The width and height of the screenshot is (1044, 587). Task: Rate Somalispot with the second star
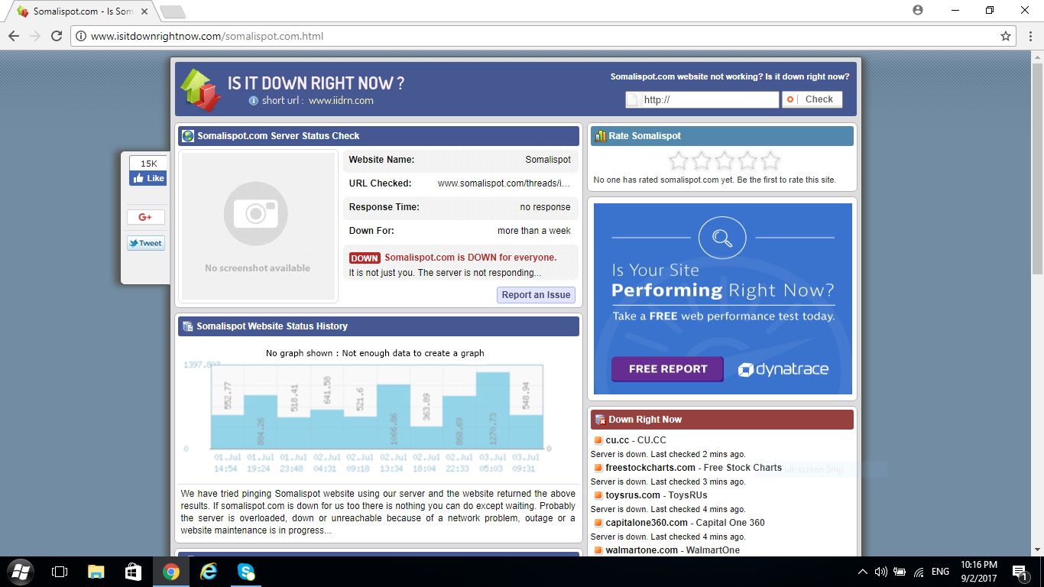[x=701, y=161]
